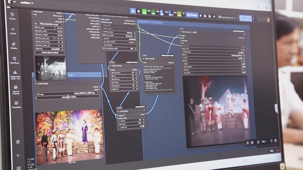
Task: Open the Templates sidebar panel
Action: click(16, 105)
